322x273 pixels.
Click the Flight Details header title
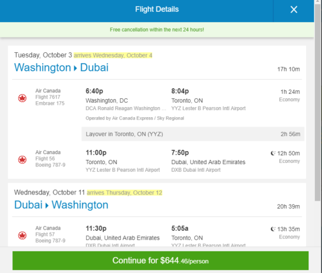coord(157,9)
